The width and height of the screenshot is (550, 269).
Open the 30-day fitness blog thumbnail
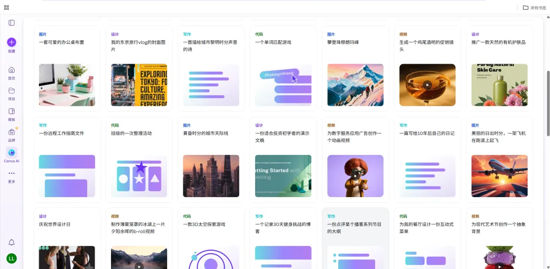(x=283, y=257)
